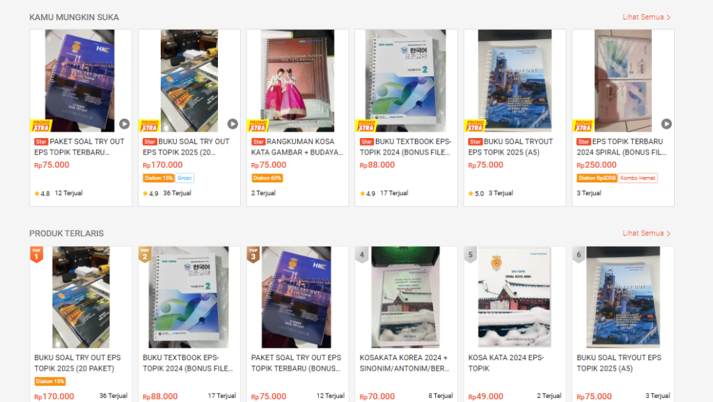
Task: Click the TOP 1 rank badge
Action: point(36,254)
